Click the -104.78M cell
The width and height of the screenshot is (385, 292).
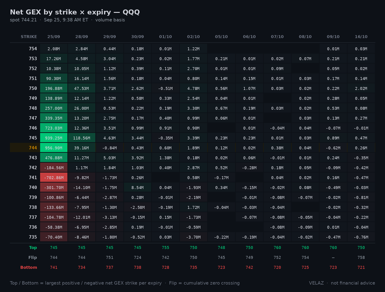[x=54, y=217]
